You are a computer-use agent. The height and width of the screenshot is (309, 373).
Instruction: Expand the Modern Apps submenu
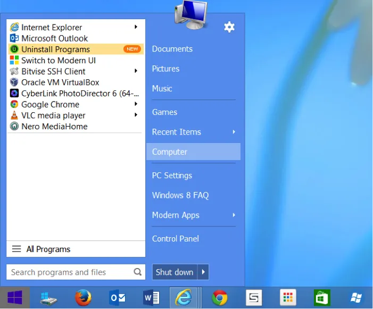tap(234, 215)
